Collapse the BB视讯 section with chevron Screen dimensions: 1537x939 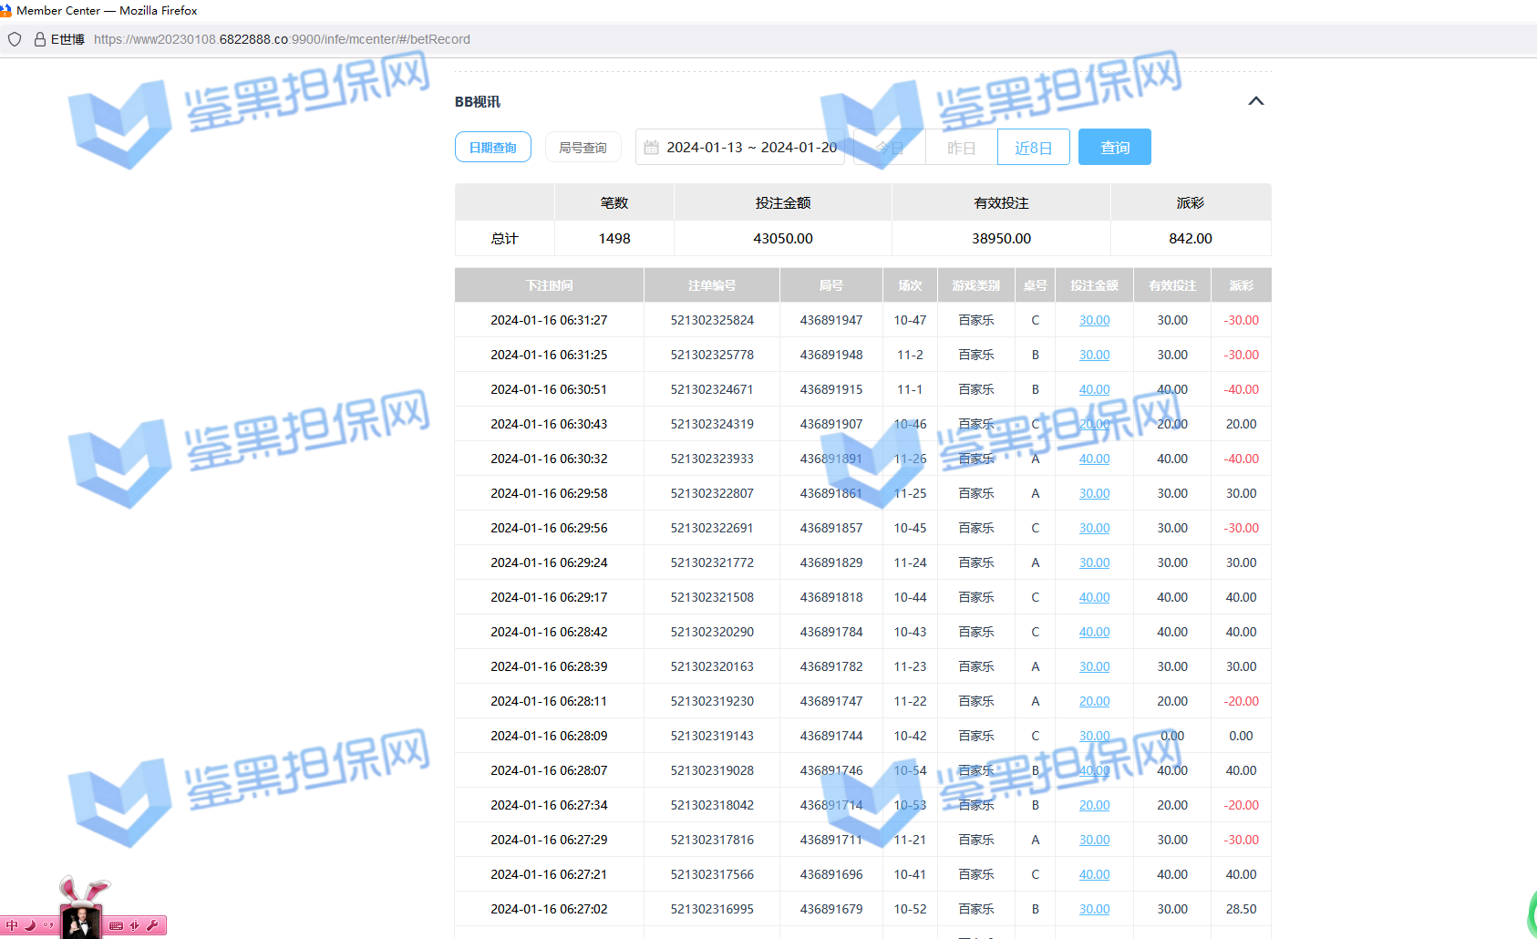click(x=1255, y=101)
